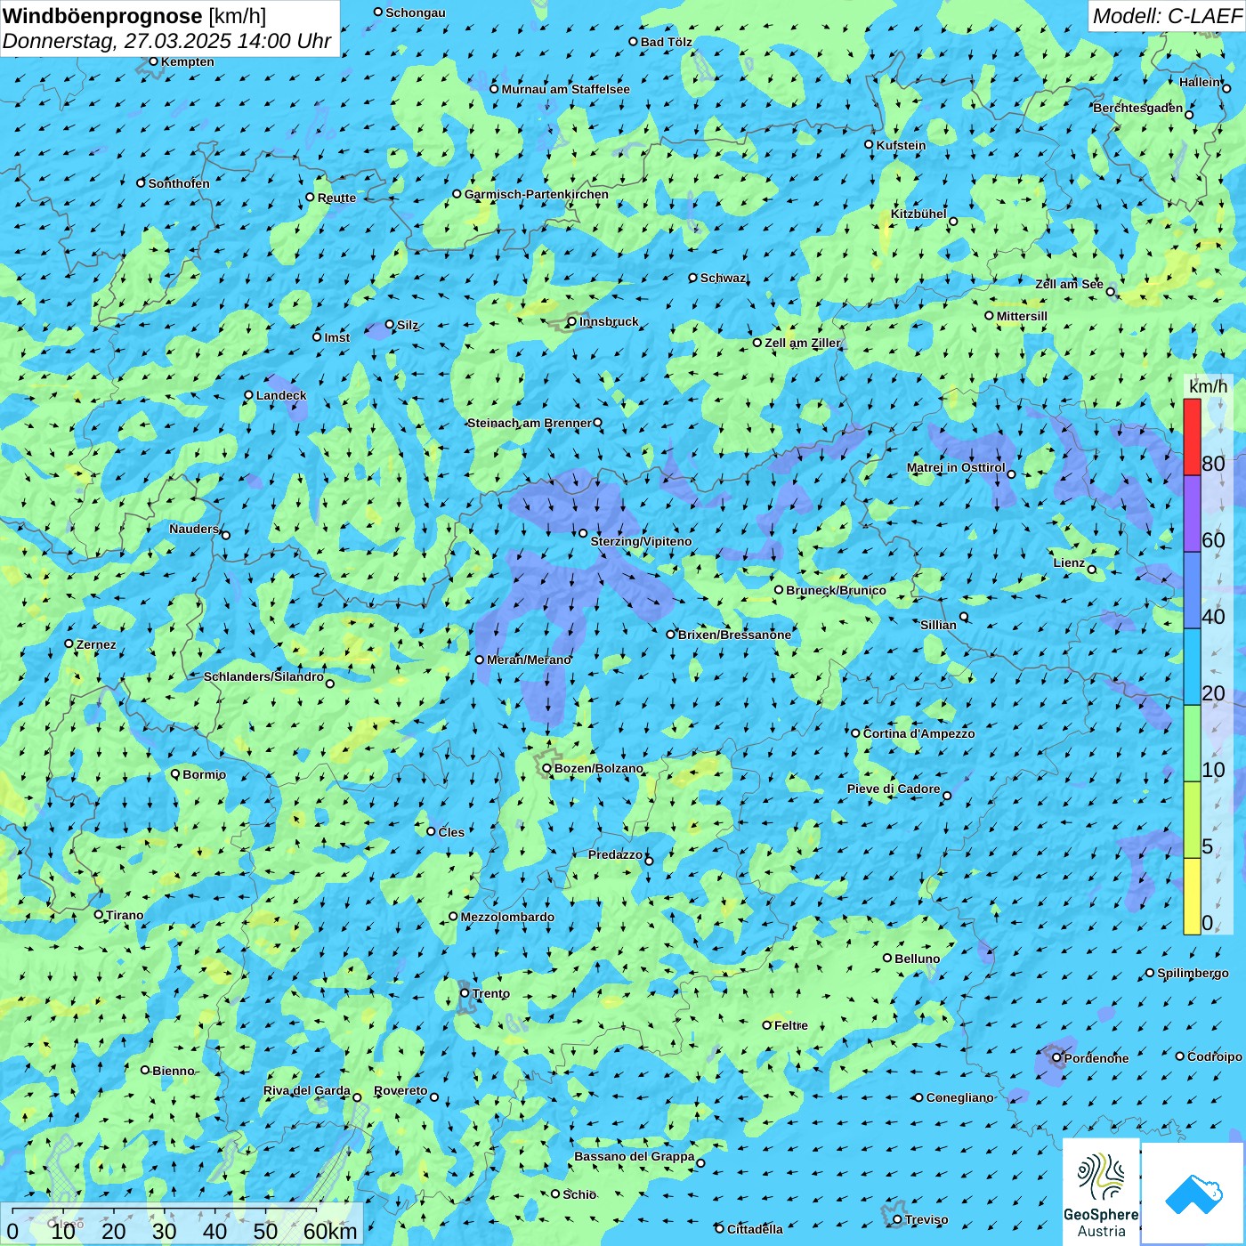Viewport: 1246px width, 1246px height.
Task: Click the date Donnerstag, 27.03.2025 14:00 Uhr
Action: pyautogui.click(x=167, y=41)
